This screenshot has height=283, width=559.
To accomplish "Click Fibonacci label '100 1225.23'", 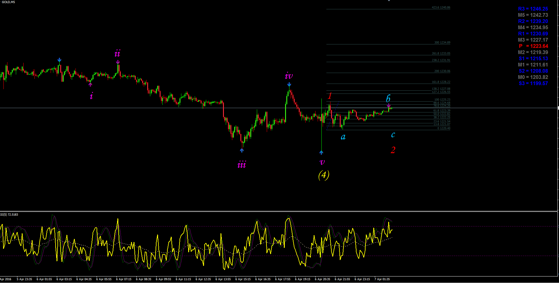I will [442, 100].
